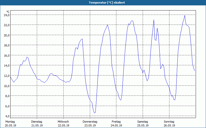Viewport: 206px width, 128px height.
Task: Click the 24,0 axis value
Action: pos(7,15)
